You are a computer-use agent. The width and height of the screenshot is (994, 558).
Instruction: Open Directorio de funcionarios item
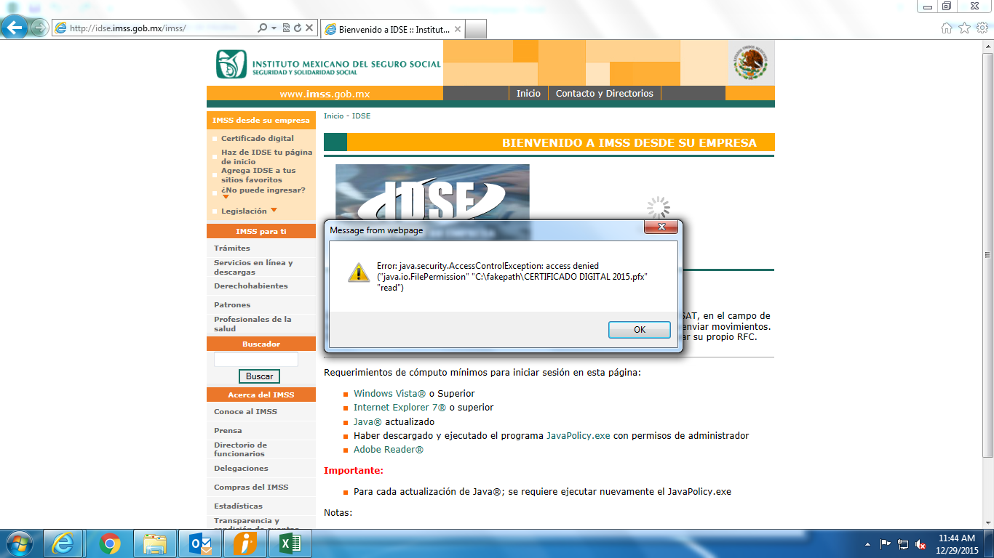(240, 449)
